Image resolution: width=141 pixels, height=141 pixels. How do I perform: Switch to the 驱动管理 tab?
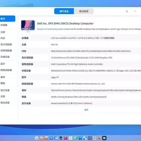[x=84, y=11]
